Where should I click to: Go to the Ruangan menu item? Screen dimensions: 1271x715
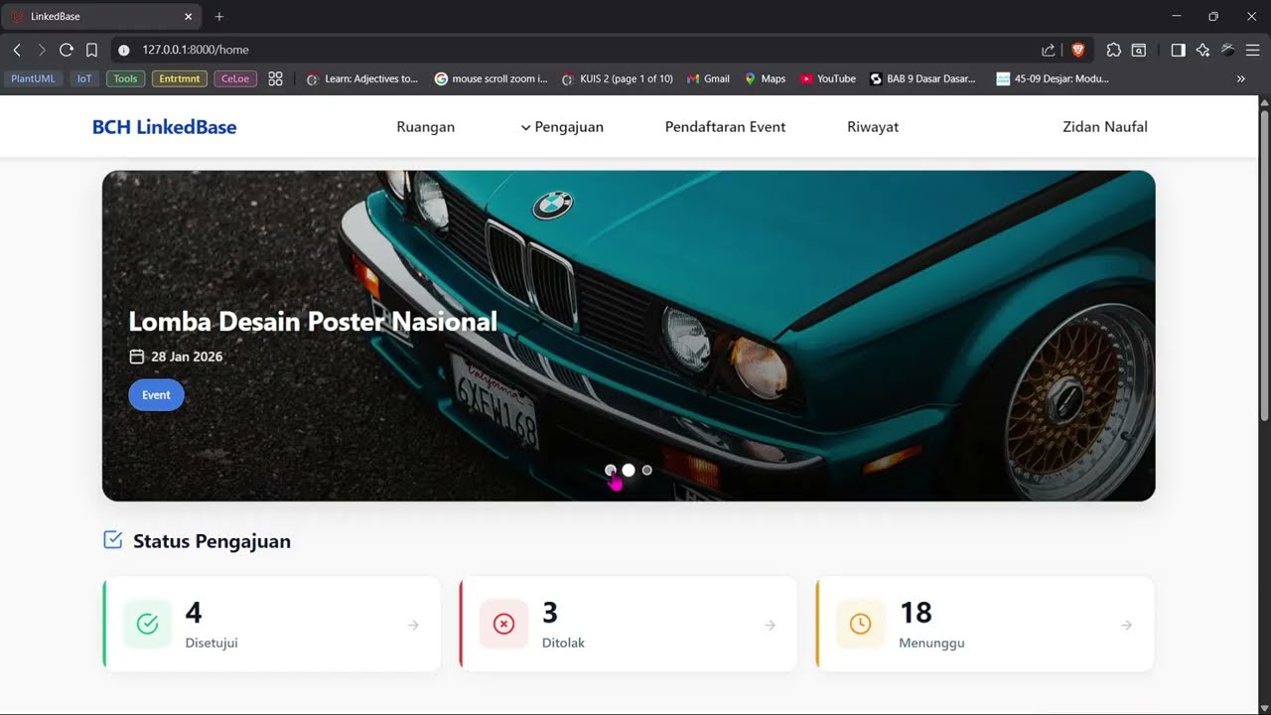tap(425, 127)
